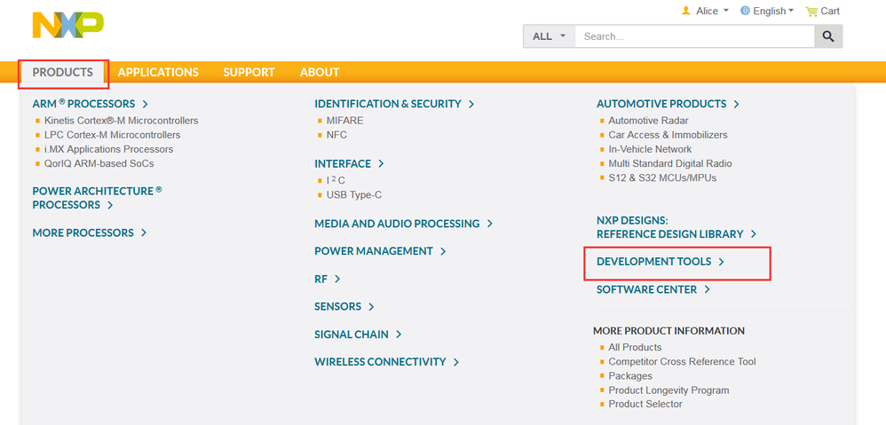
Task: Open Power Architecture Processors category
Action: (x=97, y=198)
